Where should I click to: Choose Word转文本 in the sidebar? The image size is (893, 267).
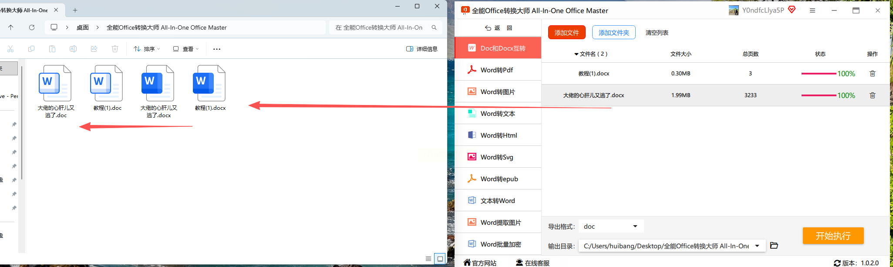[x=498, y=113]
